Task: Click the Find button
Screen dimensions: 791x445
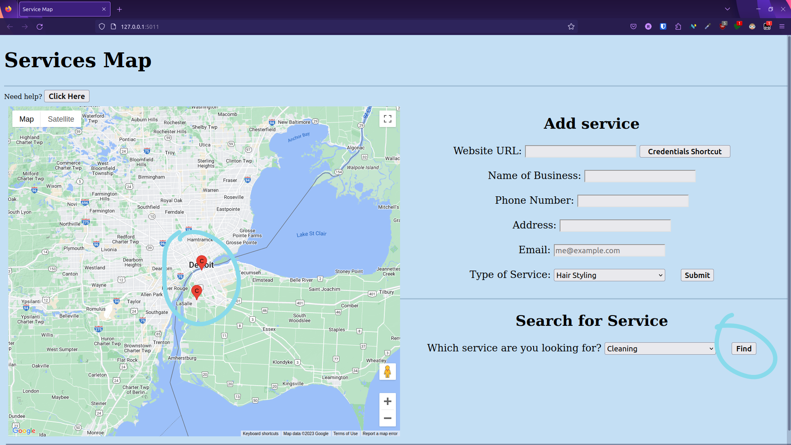Action: point(744,348)
